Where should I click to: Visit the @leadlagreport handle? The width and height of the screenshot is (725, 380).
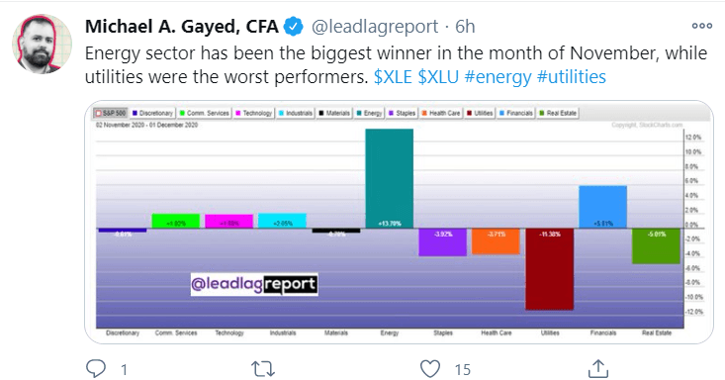tap(375, 27)
